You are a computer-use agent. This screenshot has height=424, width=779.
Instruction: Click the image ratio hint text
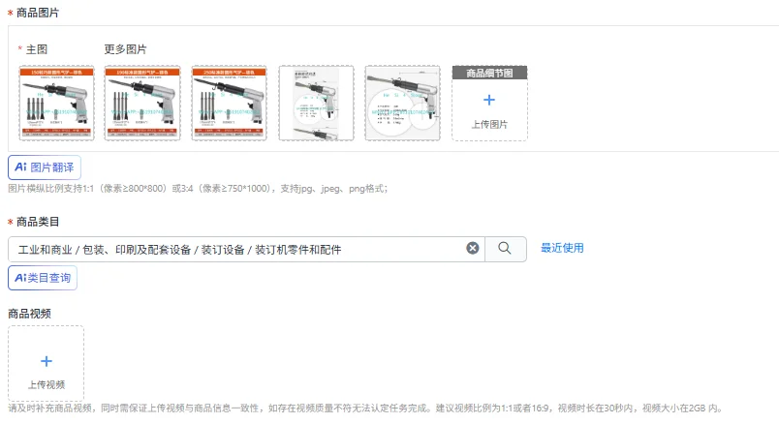pos(198,189)
